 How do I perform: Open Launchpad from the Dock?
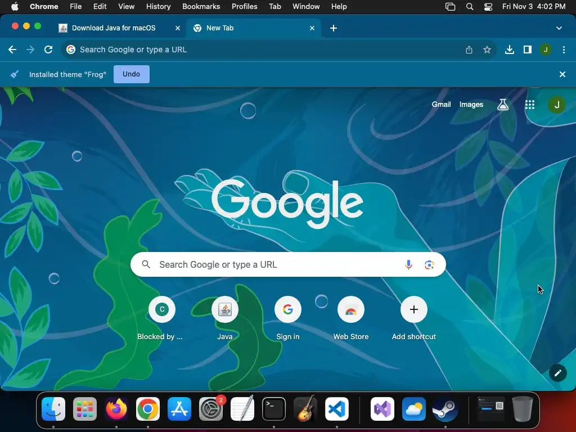(85, 409)
